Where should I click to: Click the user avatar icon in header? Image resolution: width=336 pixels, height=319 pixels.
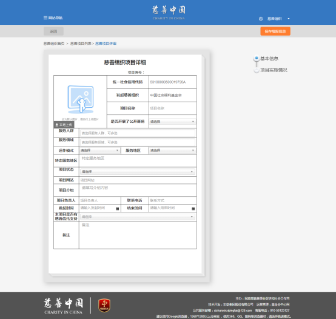point(261,19)
